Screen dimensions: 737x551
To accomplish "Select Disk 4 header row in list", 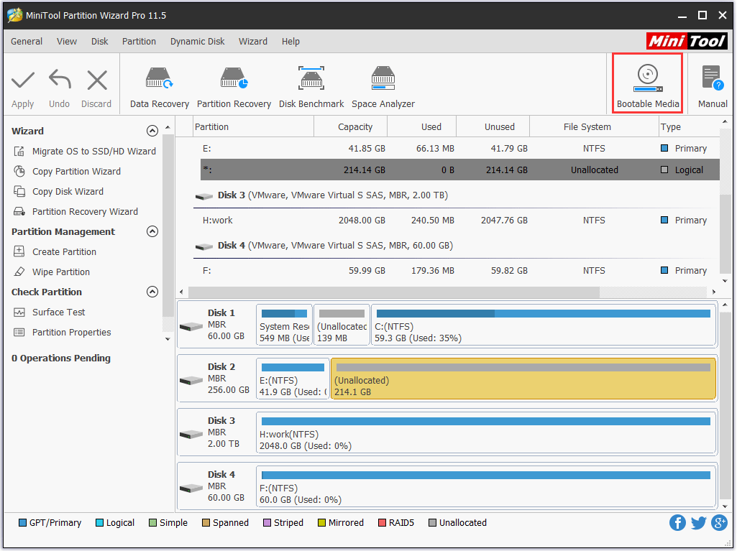I will [x=456, y=246].
